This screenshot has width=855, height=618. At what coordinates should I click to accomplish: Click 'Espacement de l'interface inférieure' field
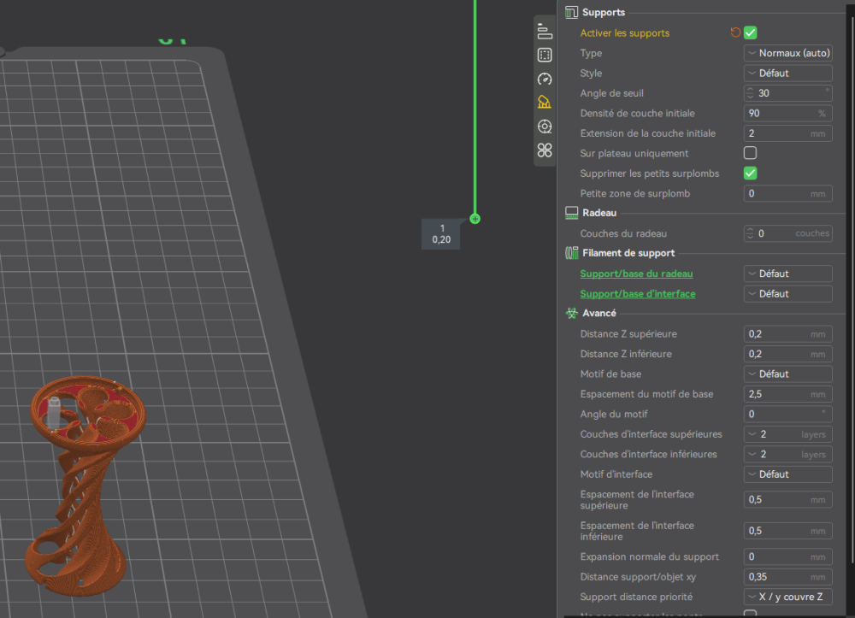pos(788,531)
